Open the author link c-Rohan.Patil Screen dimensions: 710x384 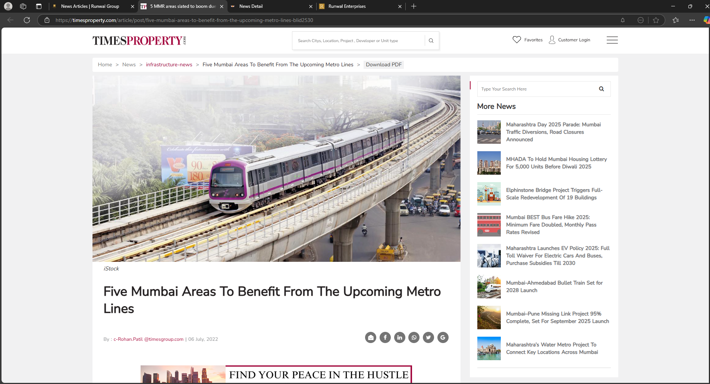[128, 339]
